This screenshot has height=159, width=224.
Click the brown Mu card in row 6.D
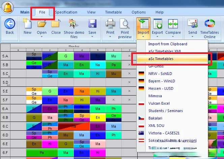click(x=66, y=135)
